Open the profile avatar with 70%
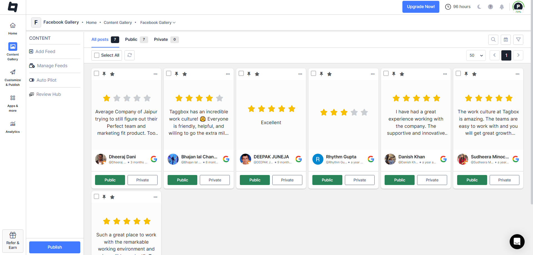This screenshot has width=533, height=255. point(518,7)
